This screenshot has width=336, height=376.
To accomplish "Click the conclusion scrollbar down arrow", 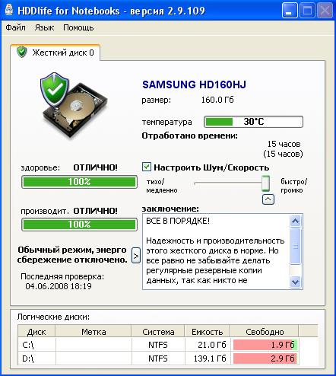I will coord(295,282).
